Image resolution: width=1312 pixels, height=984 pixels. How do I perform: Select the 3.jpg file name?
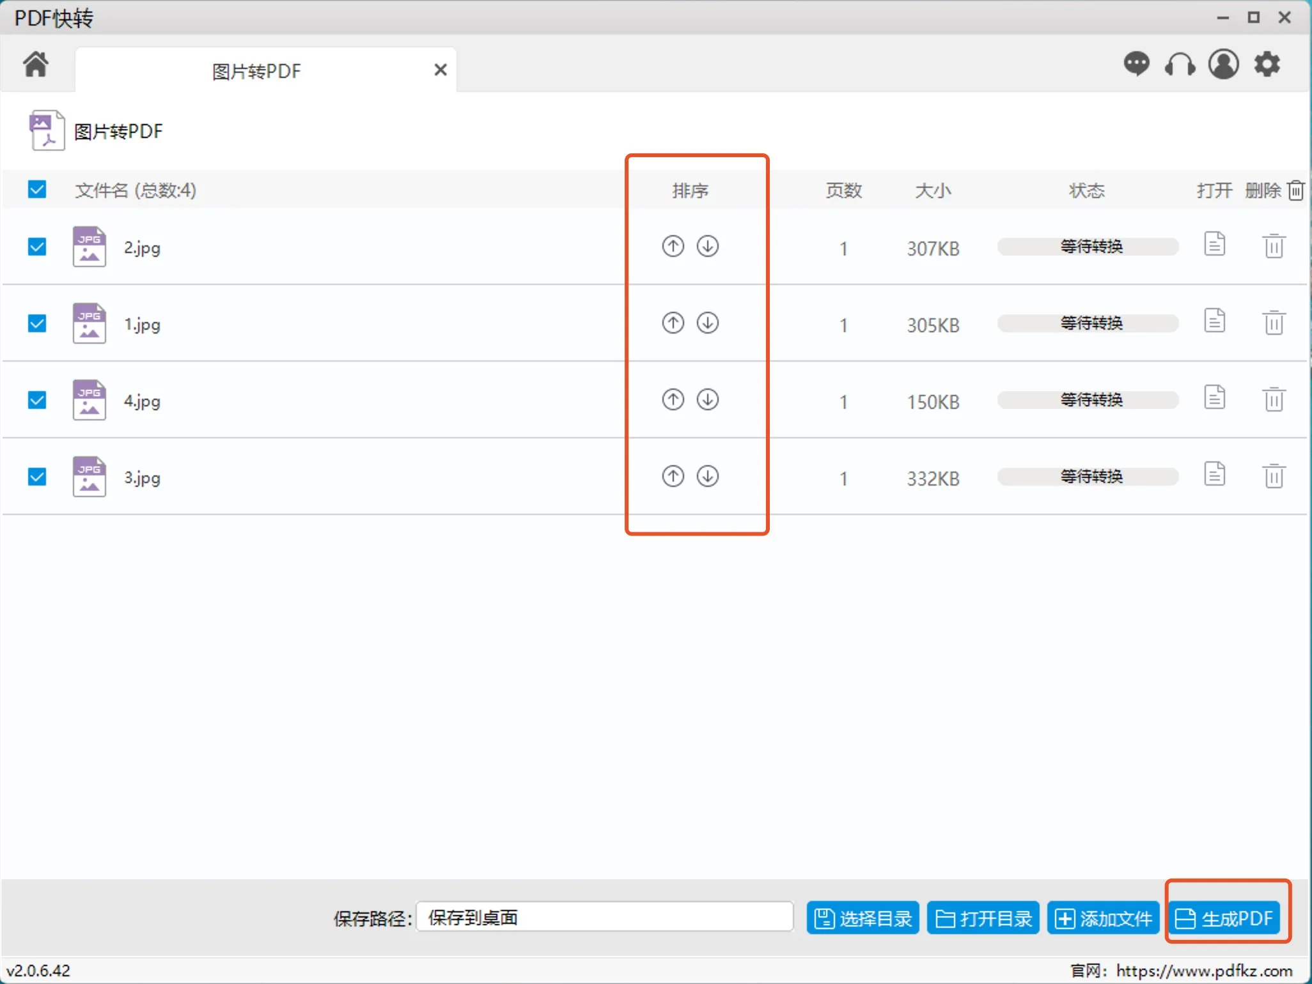click(x=142, y=478)
